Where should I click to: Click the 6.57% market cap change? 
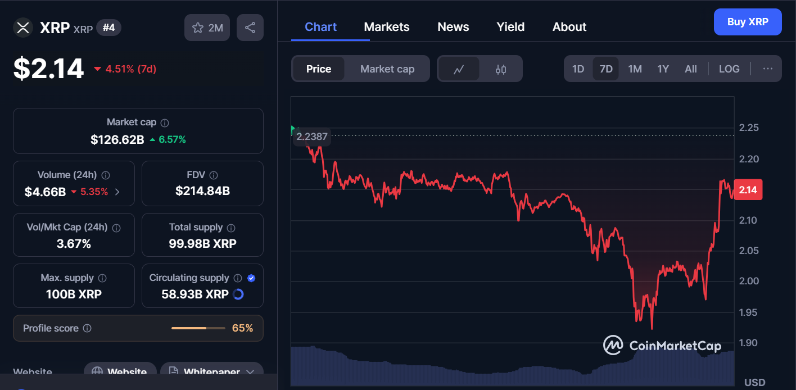coord(168,139)
